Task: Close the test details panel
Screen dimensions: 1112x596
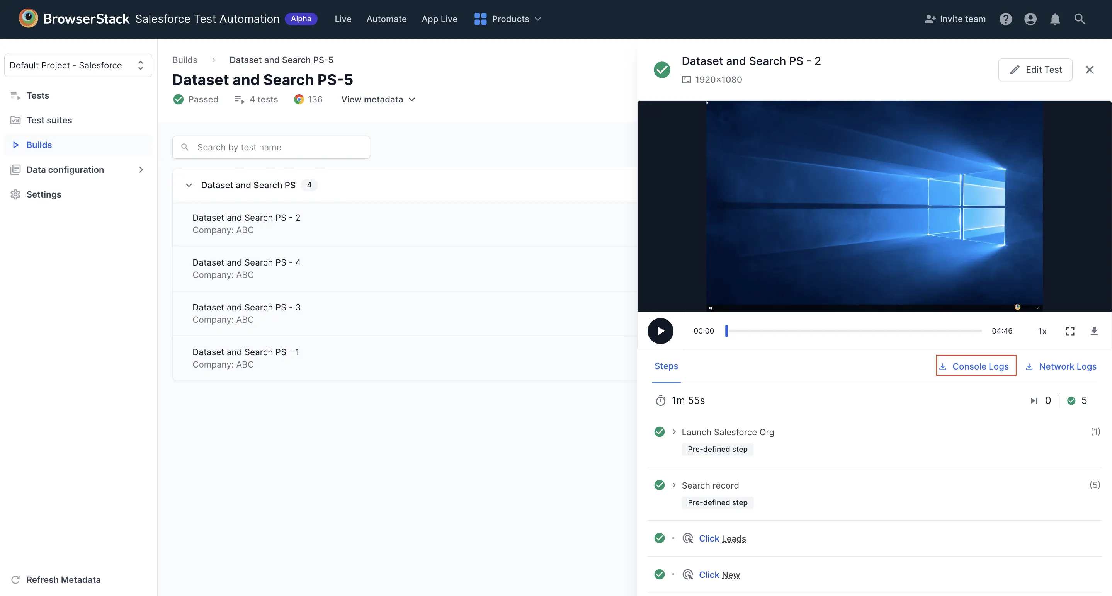Action: coord(1090,70)
